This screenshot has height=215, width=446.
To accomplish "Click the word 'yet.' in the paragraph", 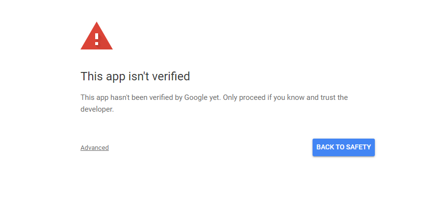I will 215,97.
